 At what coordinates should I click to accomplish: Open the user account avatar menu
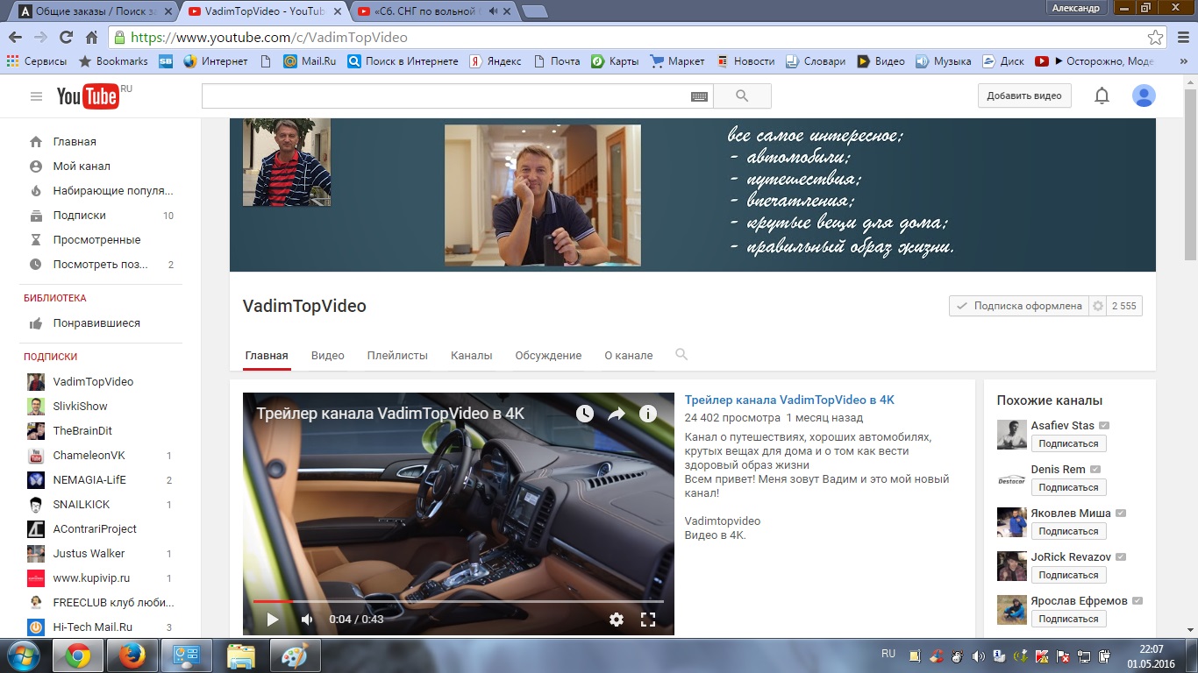point(1144,96)
